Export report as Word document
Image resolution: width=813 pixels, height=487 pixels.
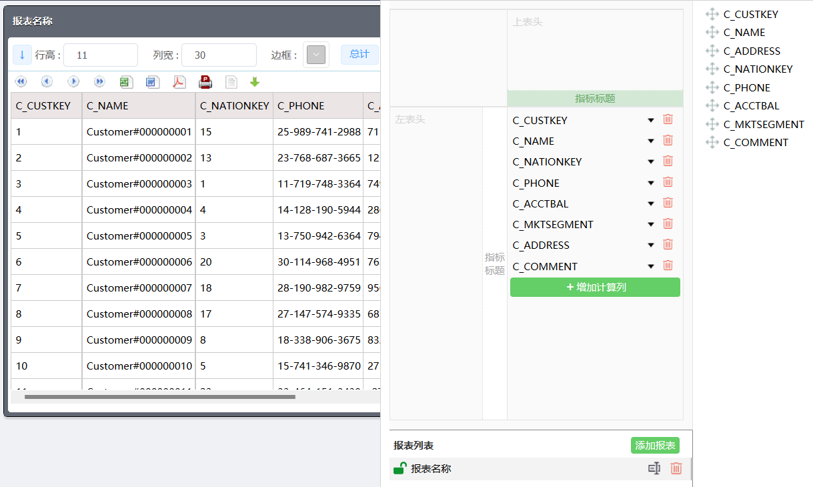point(153,82)
